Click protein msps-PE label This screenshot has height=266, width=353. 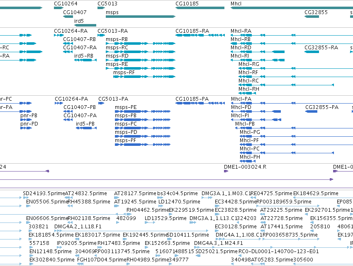pyautogui.click(x=126, y=107)
